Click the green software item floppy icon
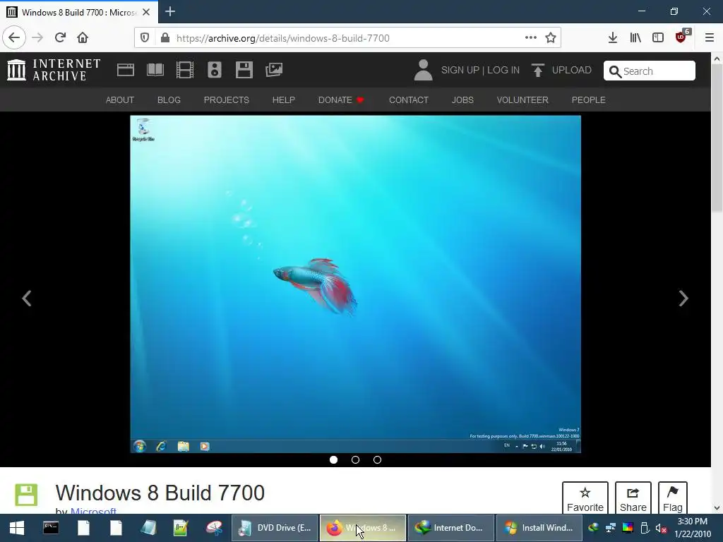723x542 pixels. pyautogui.click(x=26, y=495)
